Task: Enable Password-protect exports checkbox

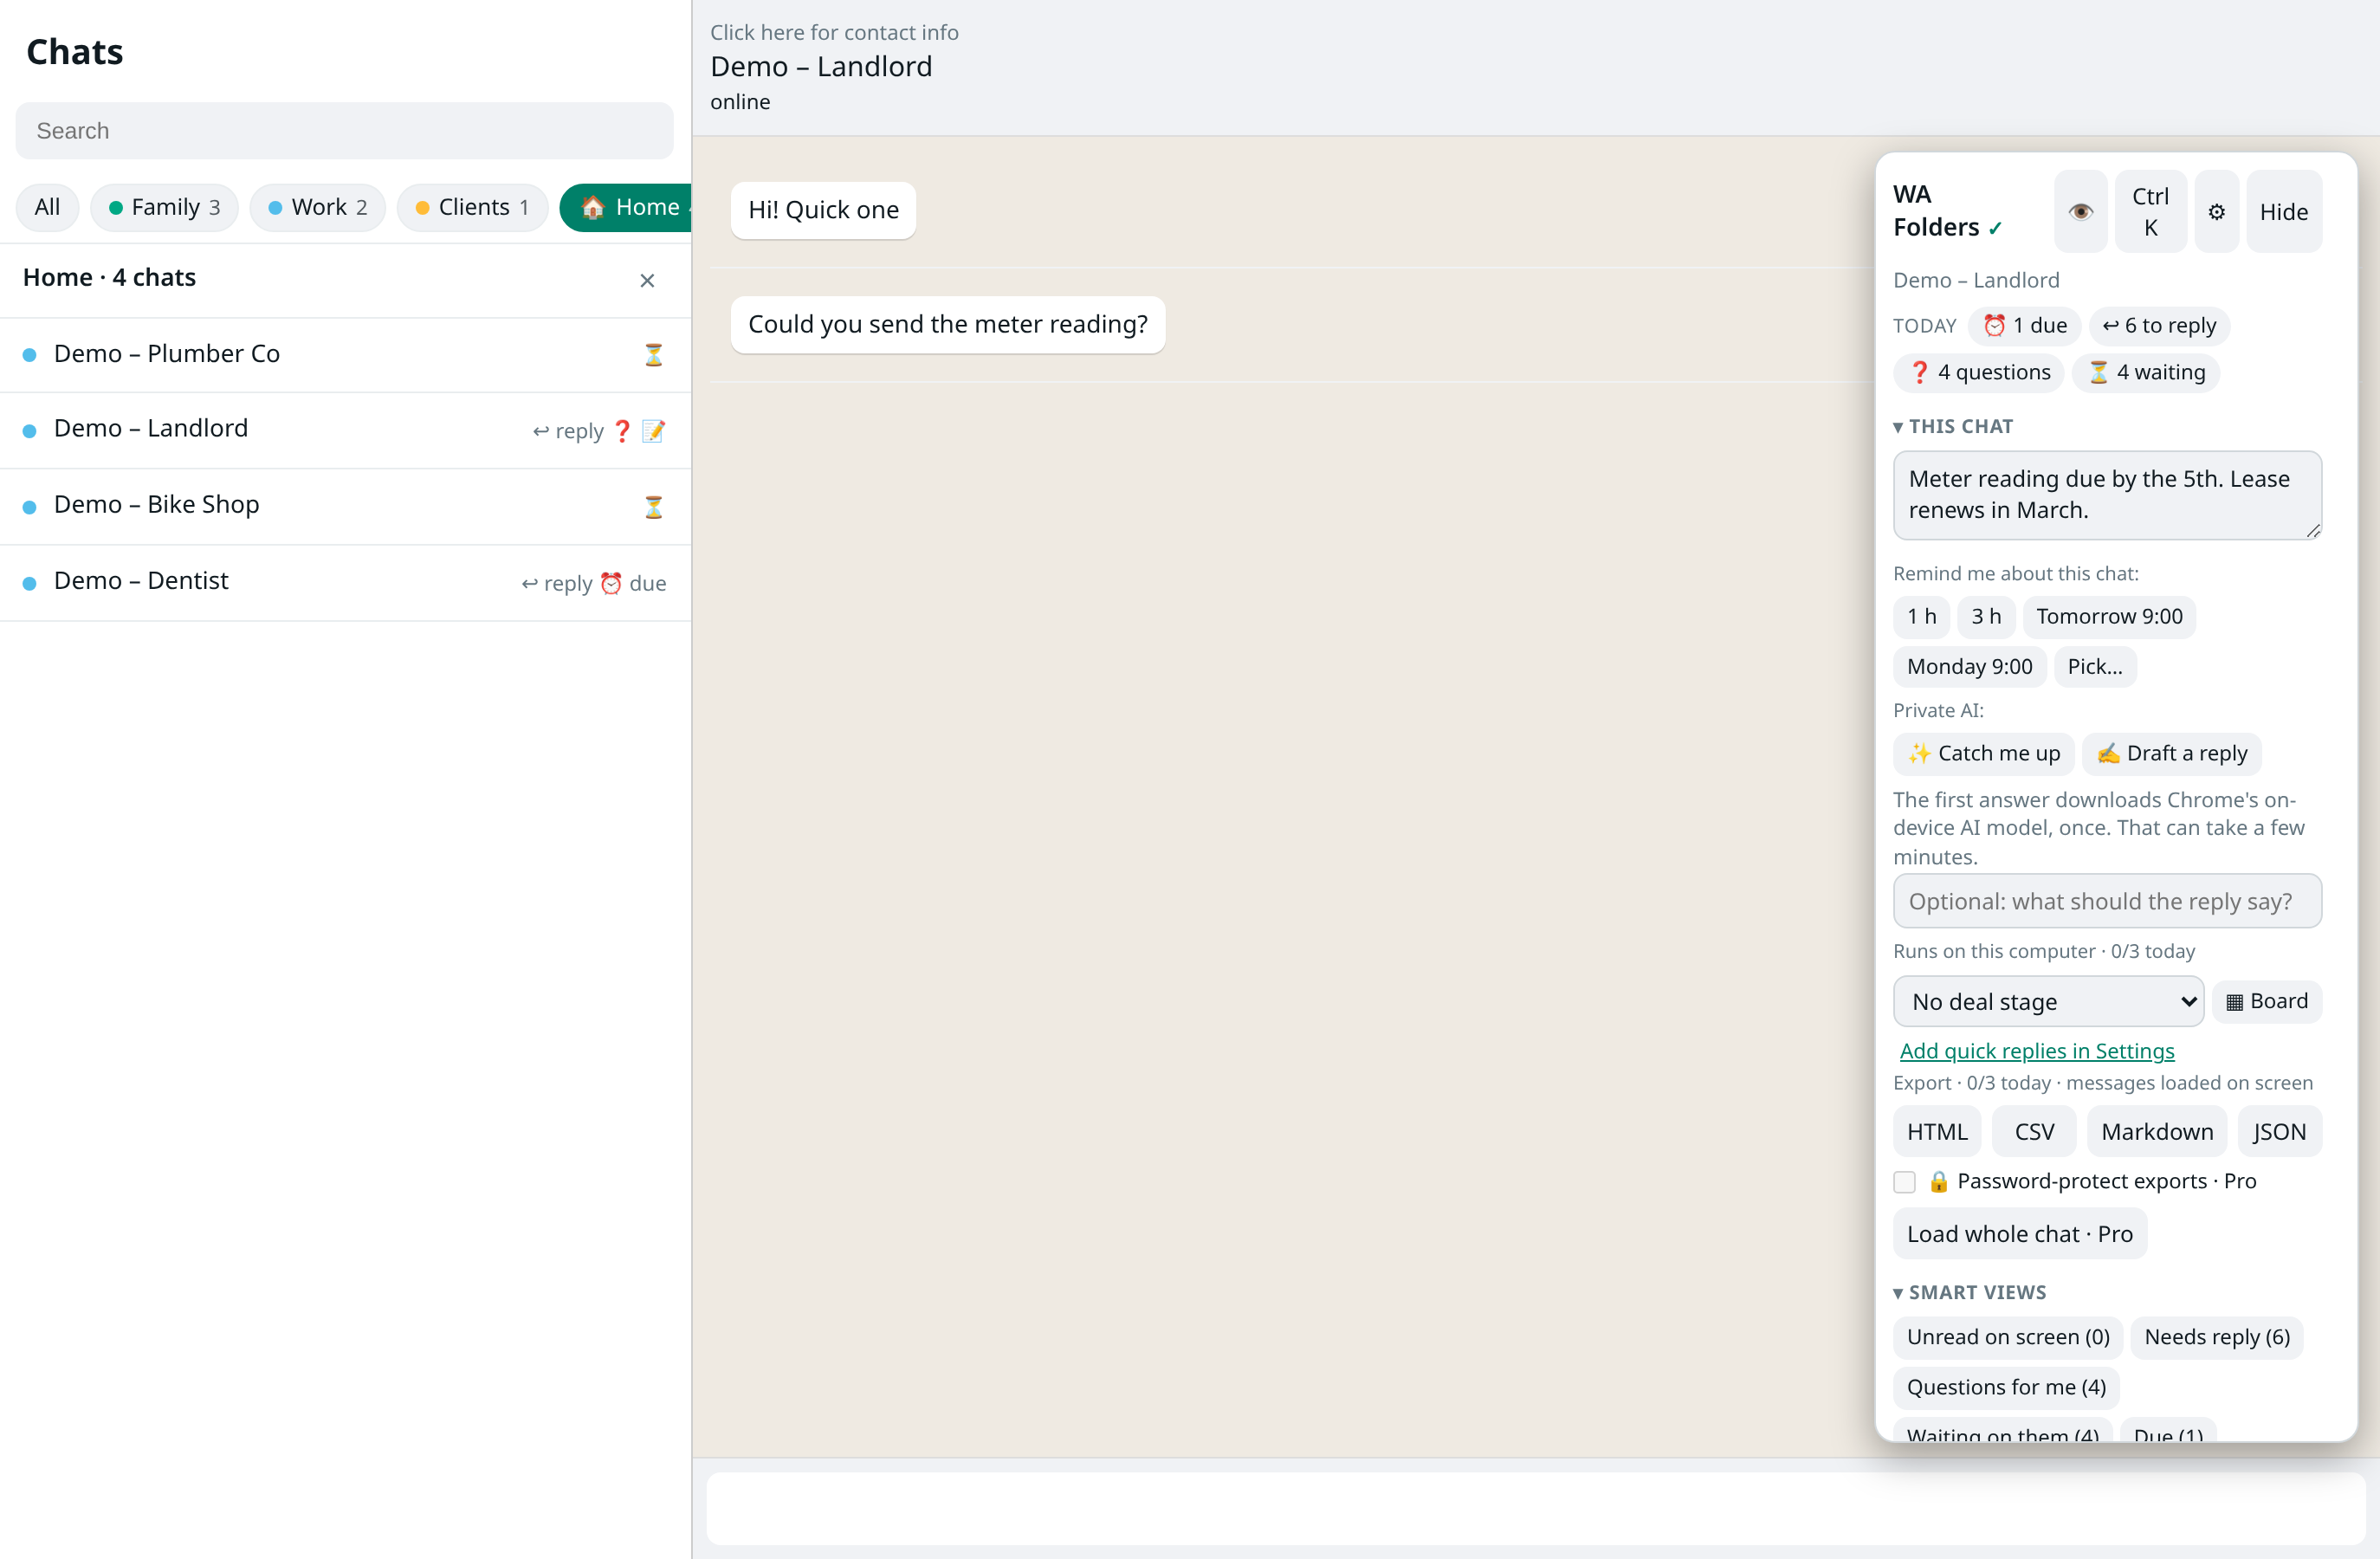Action: point(1904,1182)
